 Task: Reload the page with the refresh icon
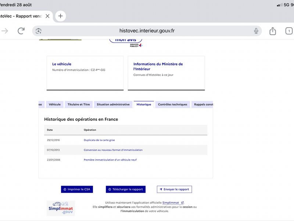[21, 31]
